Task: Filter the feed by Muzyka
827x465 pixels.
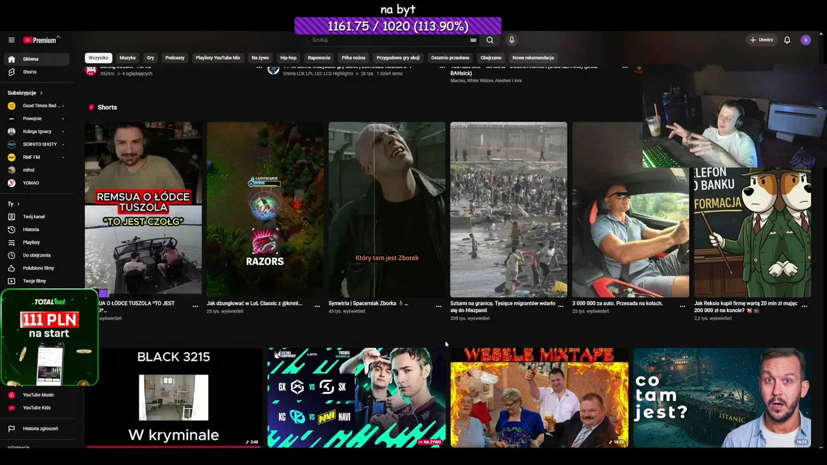Action: click(x=127, y=57)
